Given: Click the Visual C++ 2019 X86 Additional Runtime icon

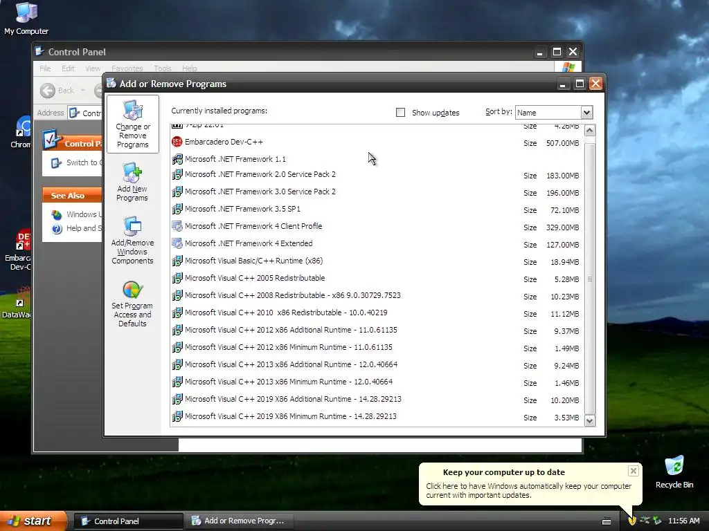Looking at the screenshot, I should coord(177,399).
